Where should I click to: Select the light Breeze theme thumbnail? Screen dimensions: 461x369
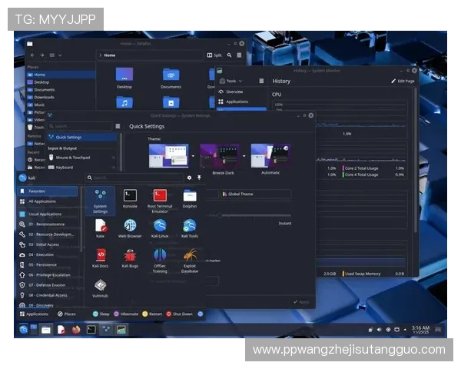coord(169,155)
